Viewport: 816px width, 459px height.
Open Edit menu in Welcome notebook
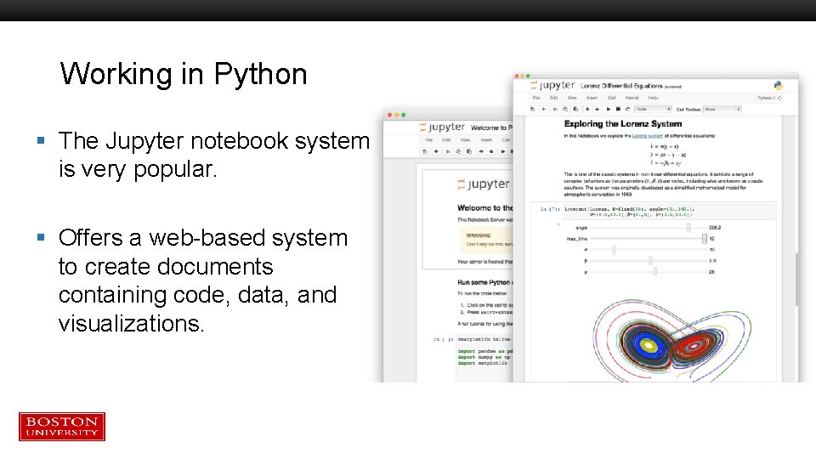(446, 140)
